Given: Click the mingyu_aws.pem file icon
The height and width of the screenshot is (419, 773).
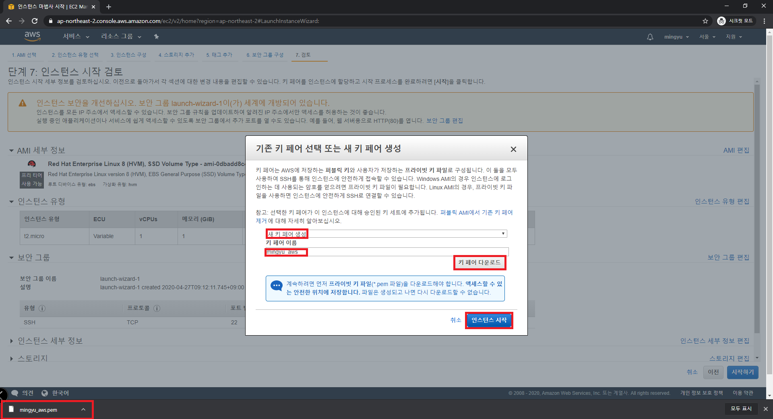Looking at the screenshot, I should click(12, 409).
